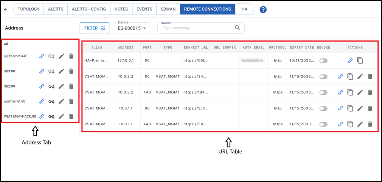Edit the SB3:80 address entry

[61, 71]
